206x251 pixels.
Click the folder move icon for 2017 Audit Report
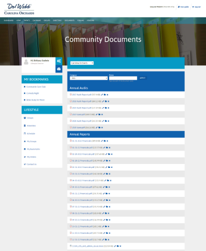(x=105, y=95)
